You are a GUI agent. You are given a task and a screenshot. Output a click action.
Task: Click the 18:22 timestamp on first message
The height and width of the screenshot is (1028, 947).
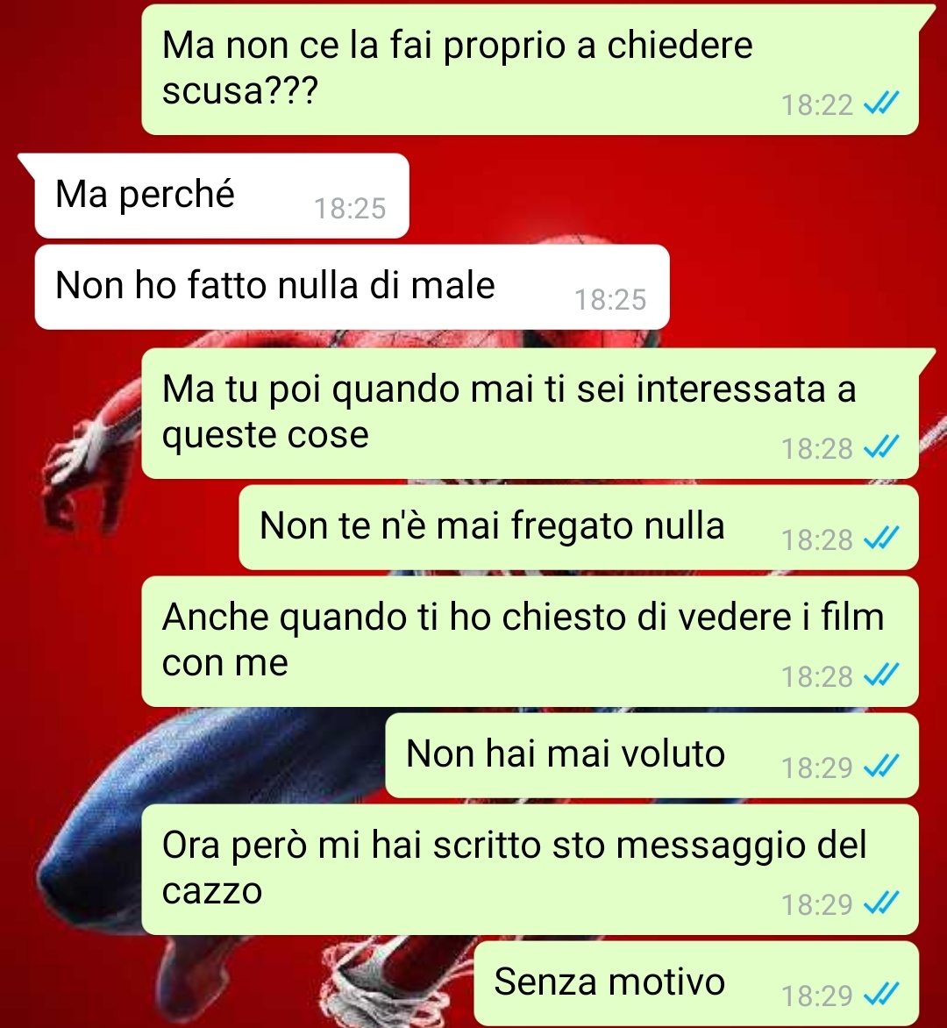pyautogui.click(x=816, y=105)
